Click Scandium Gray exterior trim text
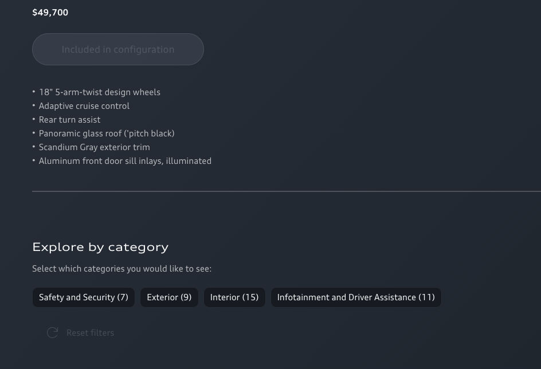 (95, 147)
